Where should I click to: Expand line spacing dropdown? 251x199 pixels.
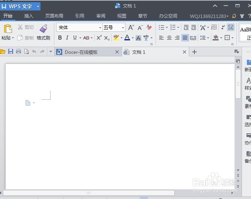pyautogui.click(x=208, y=38)
